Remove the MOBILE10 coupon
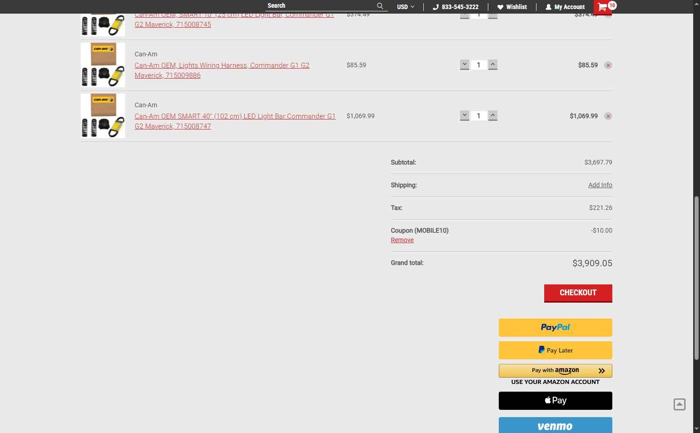Viewport: 700px width, 433px height. click(x=402, y=240)
